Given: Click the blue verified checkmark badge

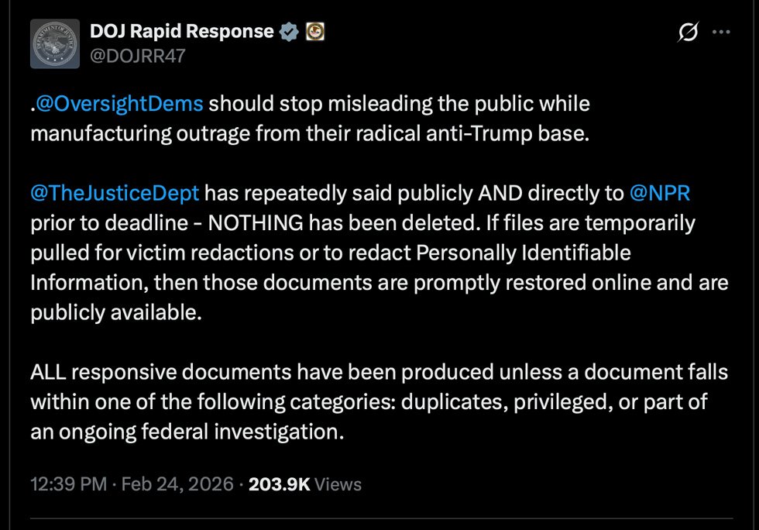Looking at the screenshot, I should pos(289,32).
